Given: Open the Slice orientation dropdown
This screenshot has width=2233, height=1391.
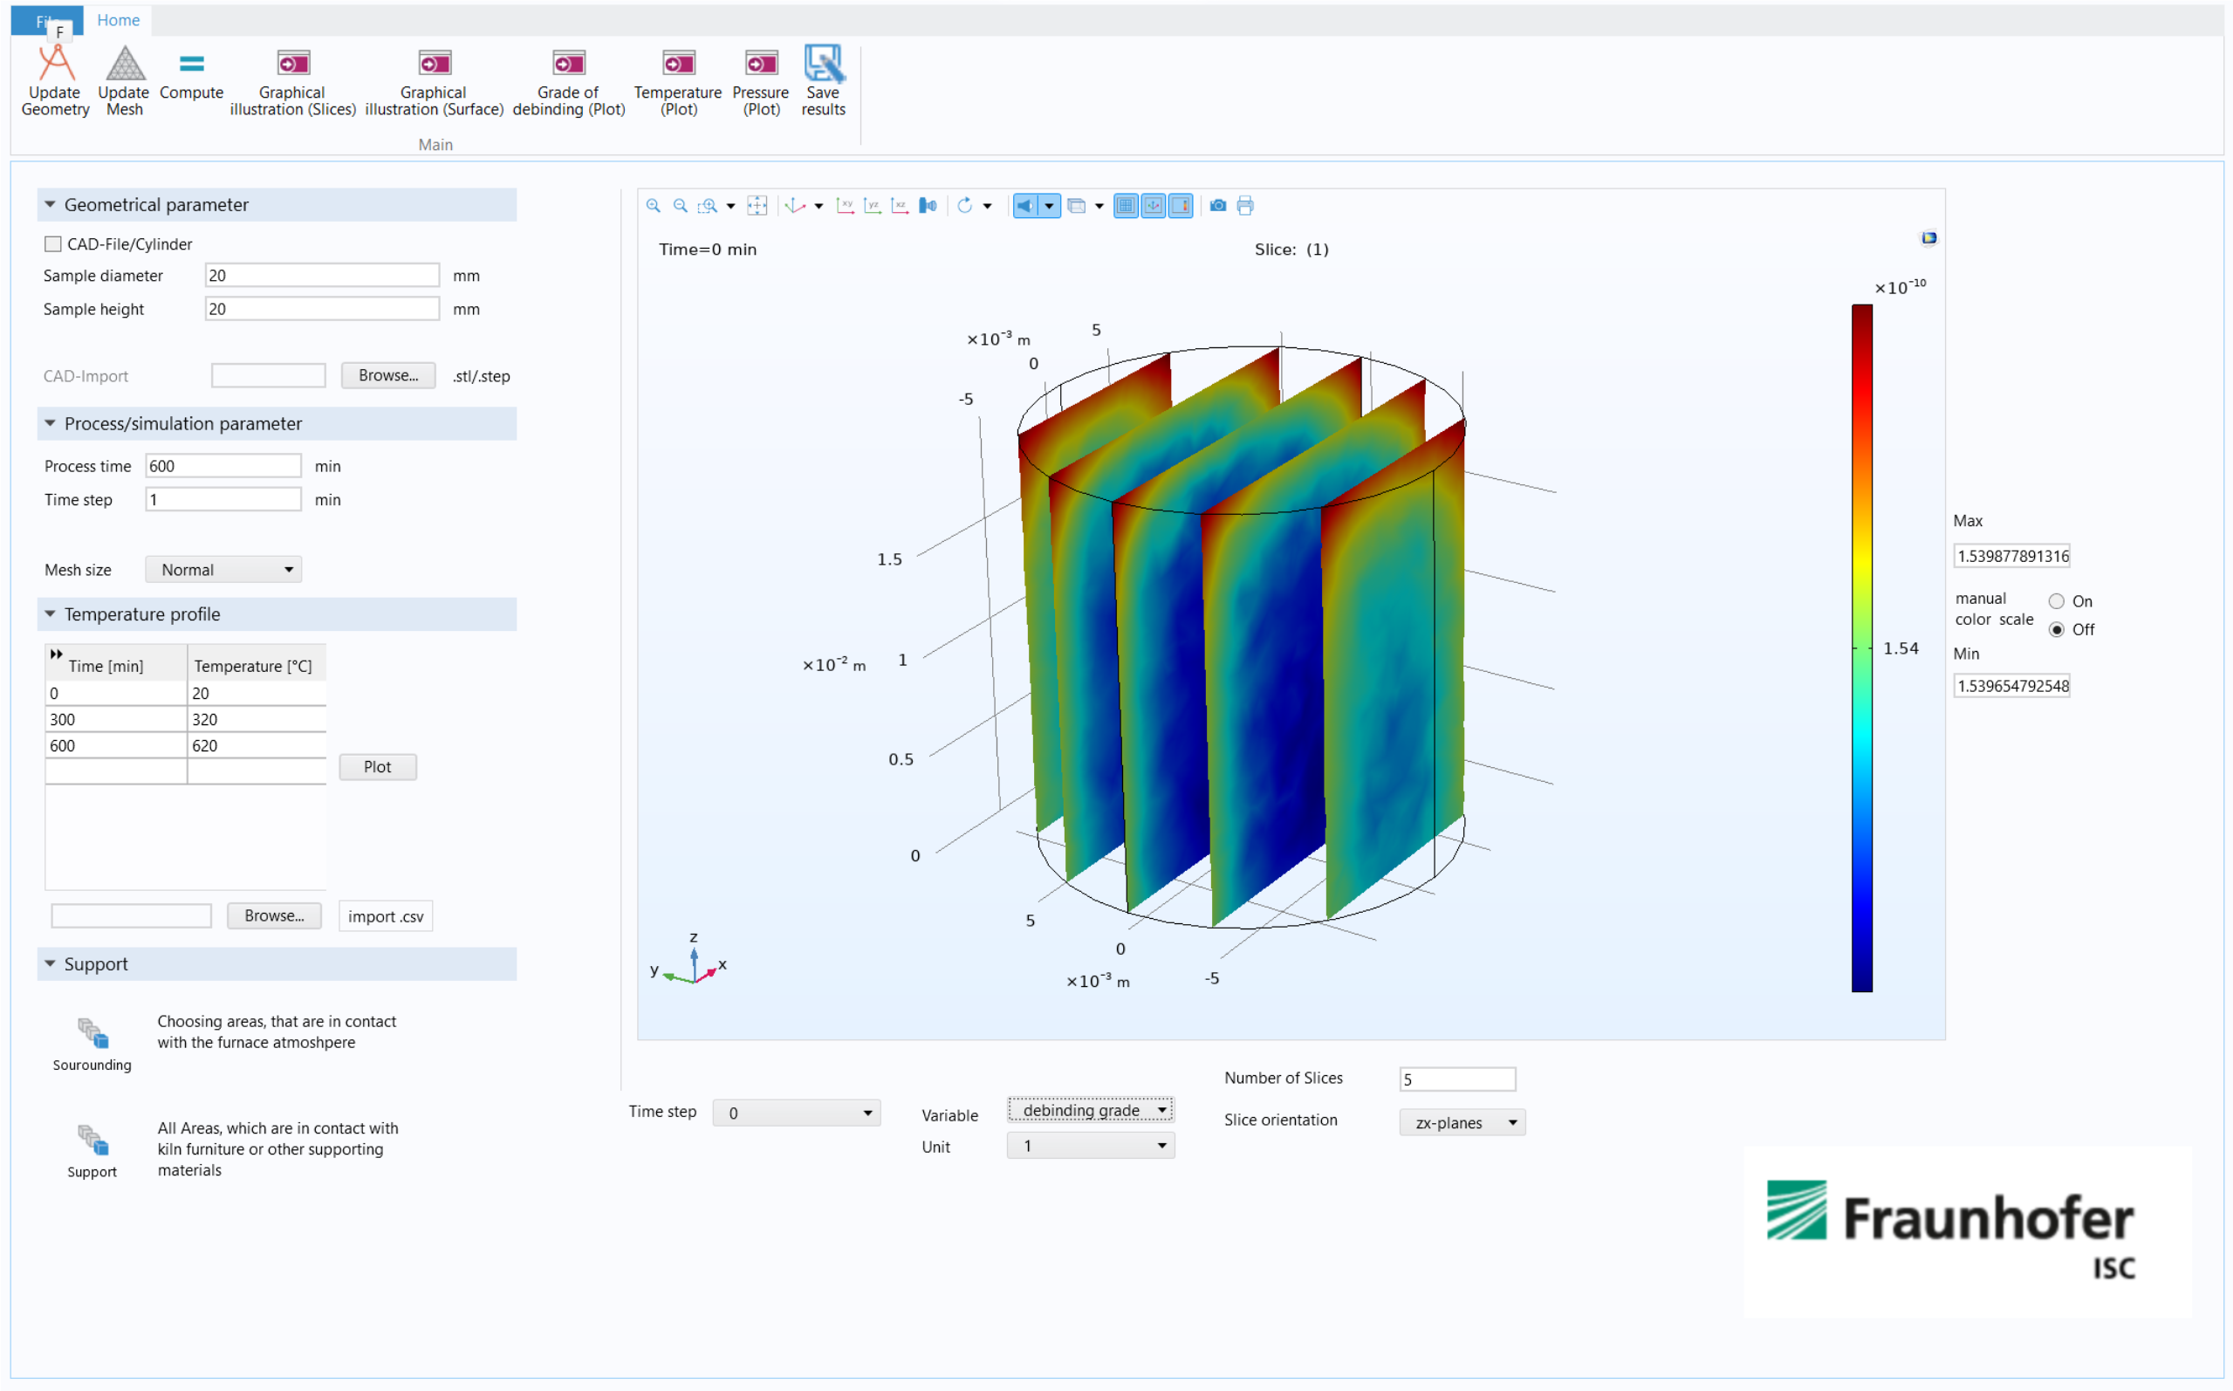Looking at the screenshot, I should point(1462,1122).
